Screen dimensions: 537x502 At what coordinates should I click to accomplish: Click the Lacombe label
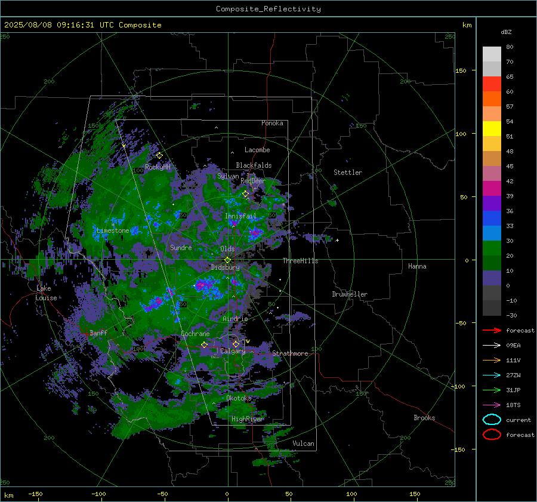coord(257,150)
